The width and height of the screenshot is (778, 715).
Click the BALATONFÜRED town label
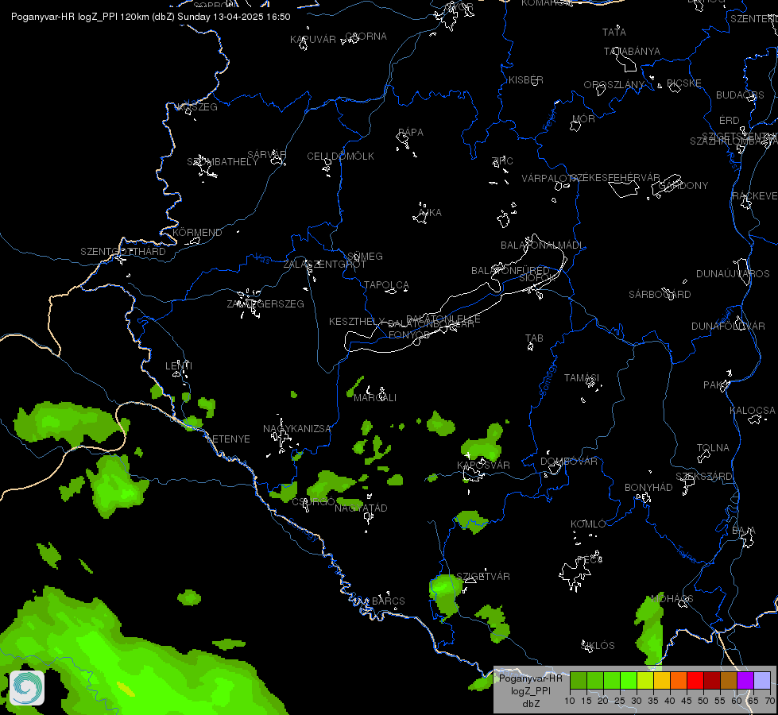pyautogui.click(x=510, y=270)
